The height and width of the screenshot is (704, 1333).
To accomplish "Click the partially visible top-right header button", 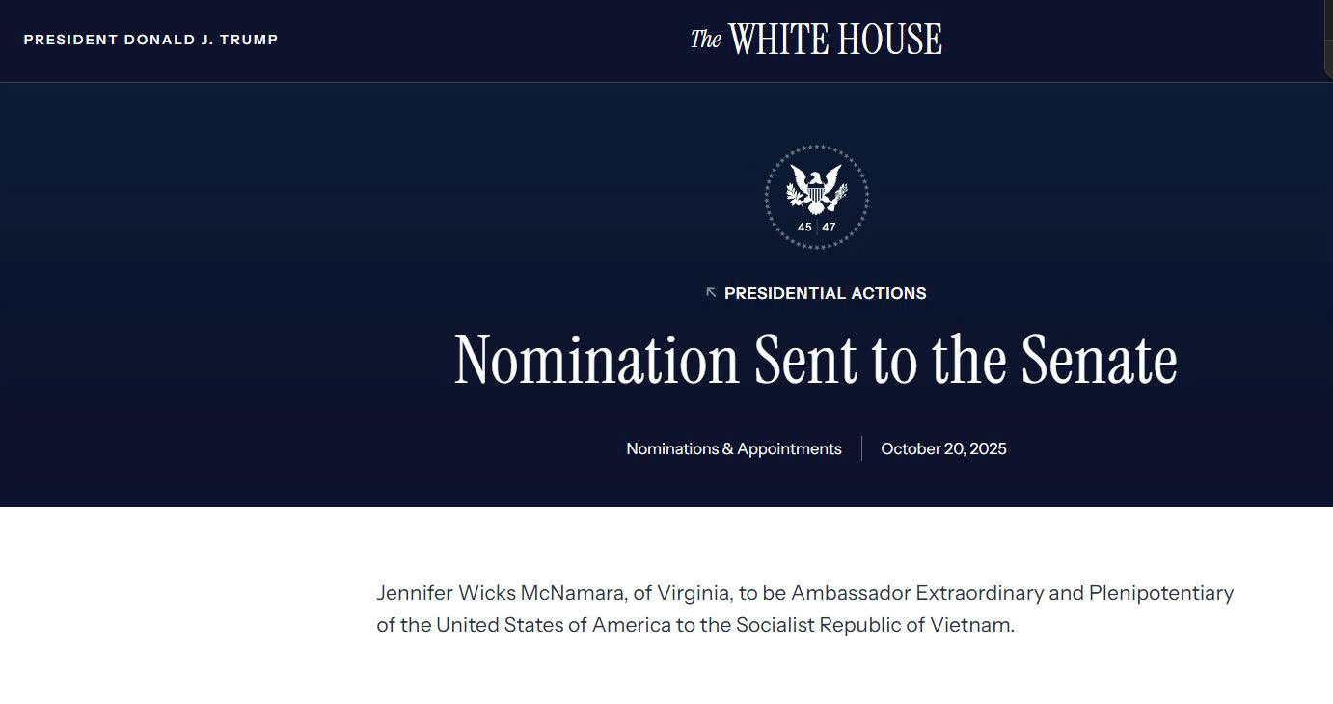I will (x=1328, y=39).
